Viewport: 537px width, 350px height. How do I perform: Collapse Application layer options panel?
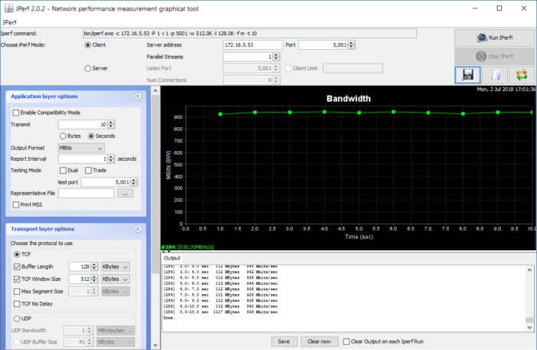[x=138, y=96]
